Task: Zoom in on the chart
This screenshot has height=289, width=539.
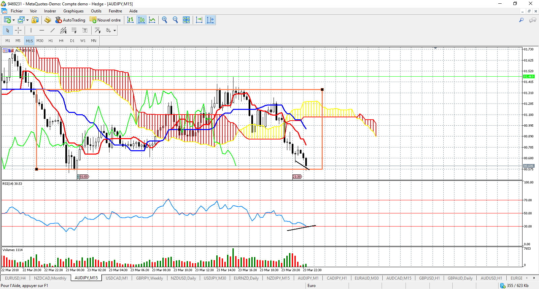Action: click(x=164, y=20)
